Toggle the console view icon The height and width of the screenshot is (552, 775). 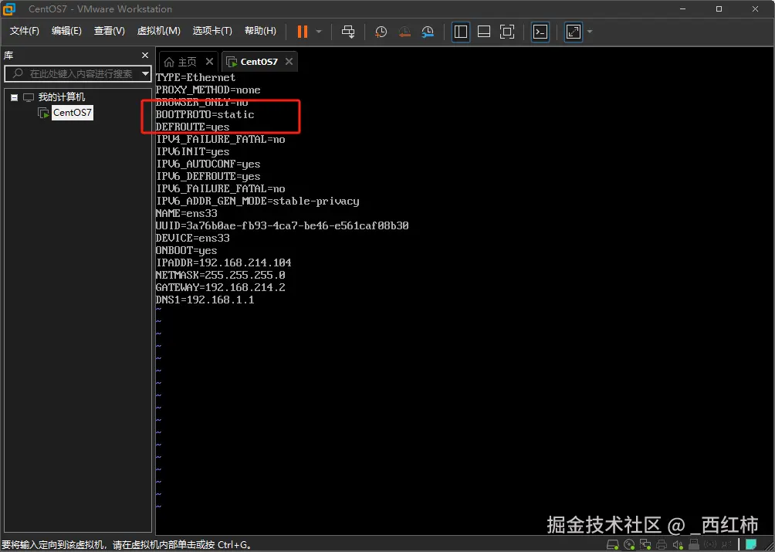(540, 32)
